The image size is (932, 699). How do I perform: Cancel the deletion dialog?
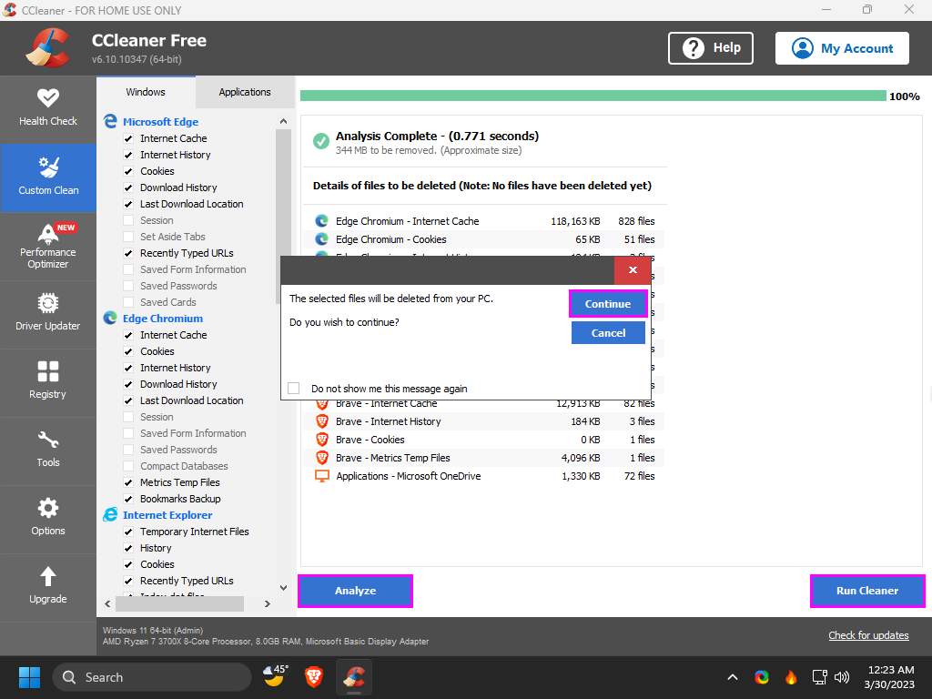608,333
